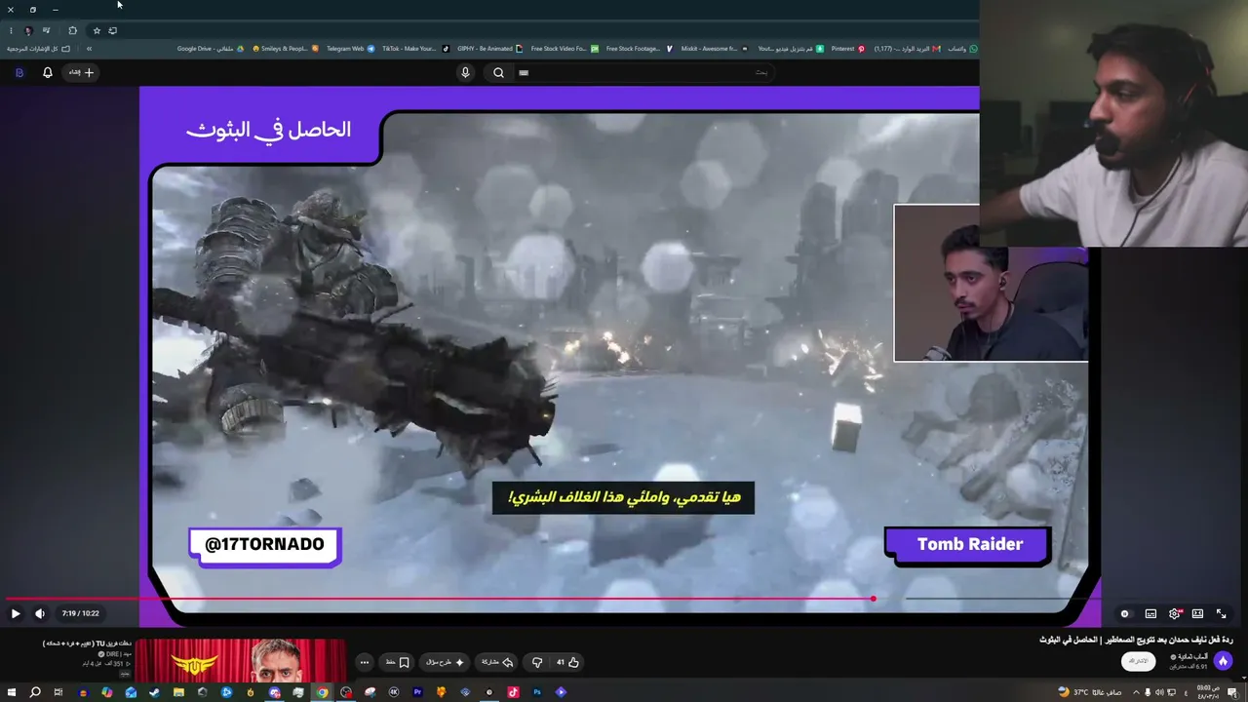Open Windows taskbar search
This screenshot has height=702, width=1248.
click(x=35, y=692)
